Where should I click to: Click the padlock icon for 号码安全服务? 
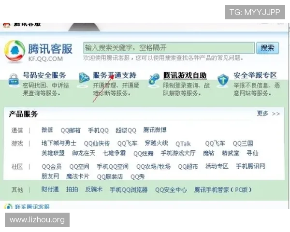point(14,80)
